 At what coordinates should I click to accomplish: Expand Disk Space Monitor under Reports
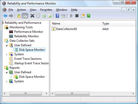(11, 77)
